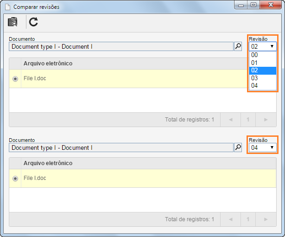Select File I.doc radio in second list

[x=15, y=179]
